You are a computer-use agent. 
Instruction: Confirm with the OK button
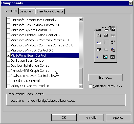point(64,118)
